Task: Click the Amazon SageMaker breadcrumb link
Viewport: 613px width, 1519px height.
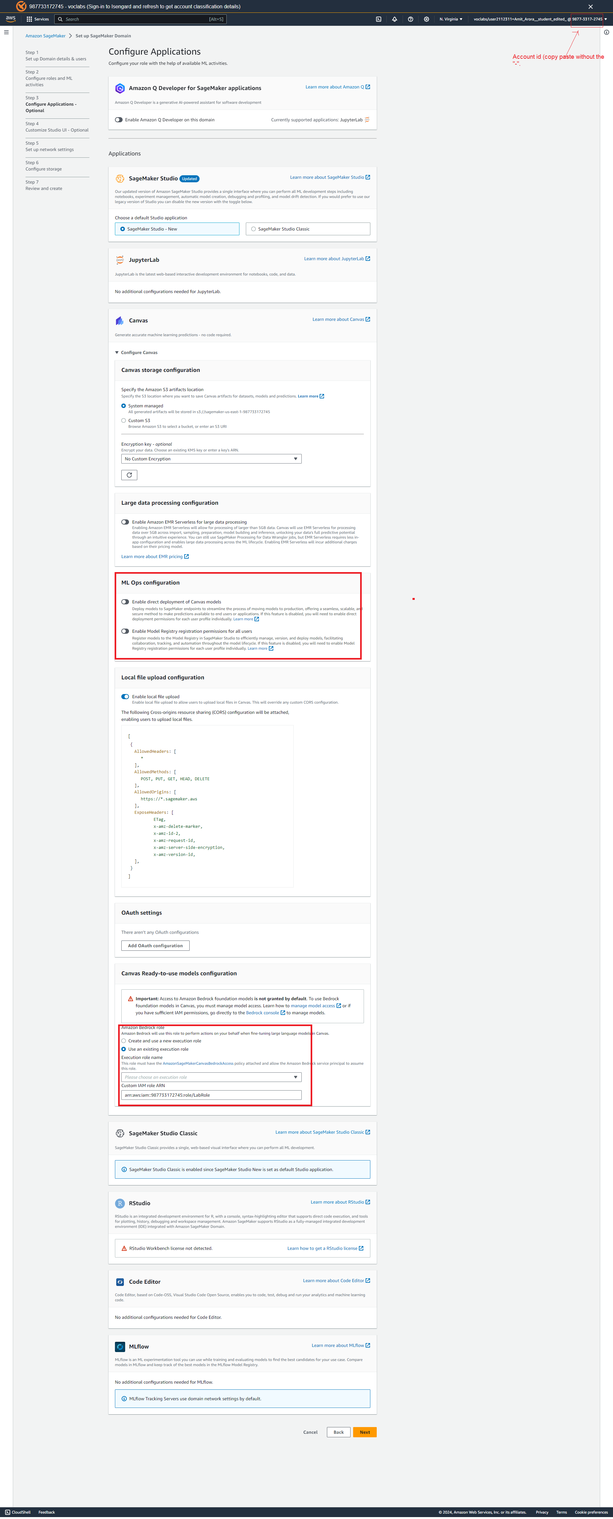Action: click(45, 36)
